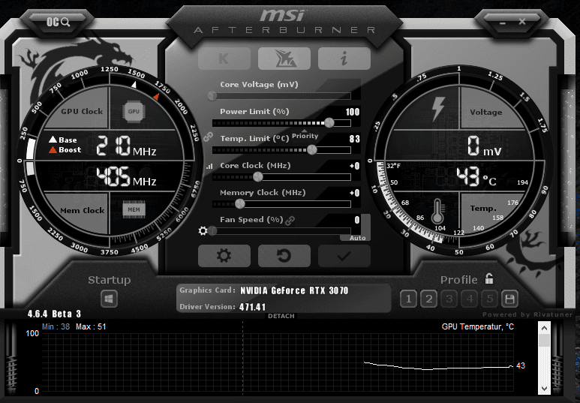Open settings with the gear button
Image resolution: width=580 pixels, height=403 pixels.
coord(224,256)
